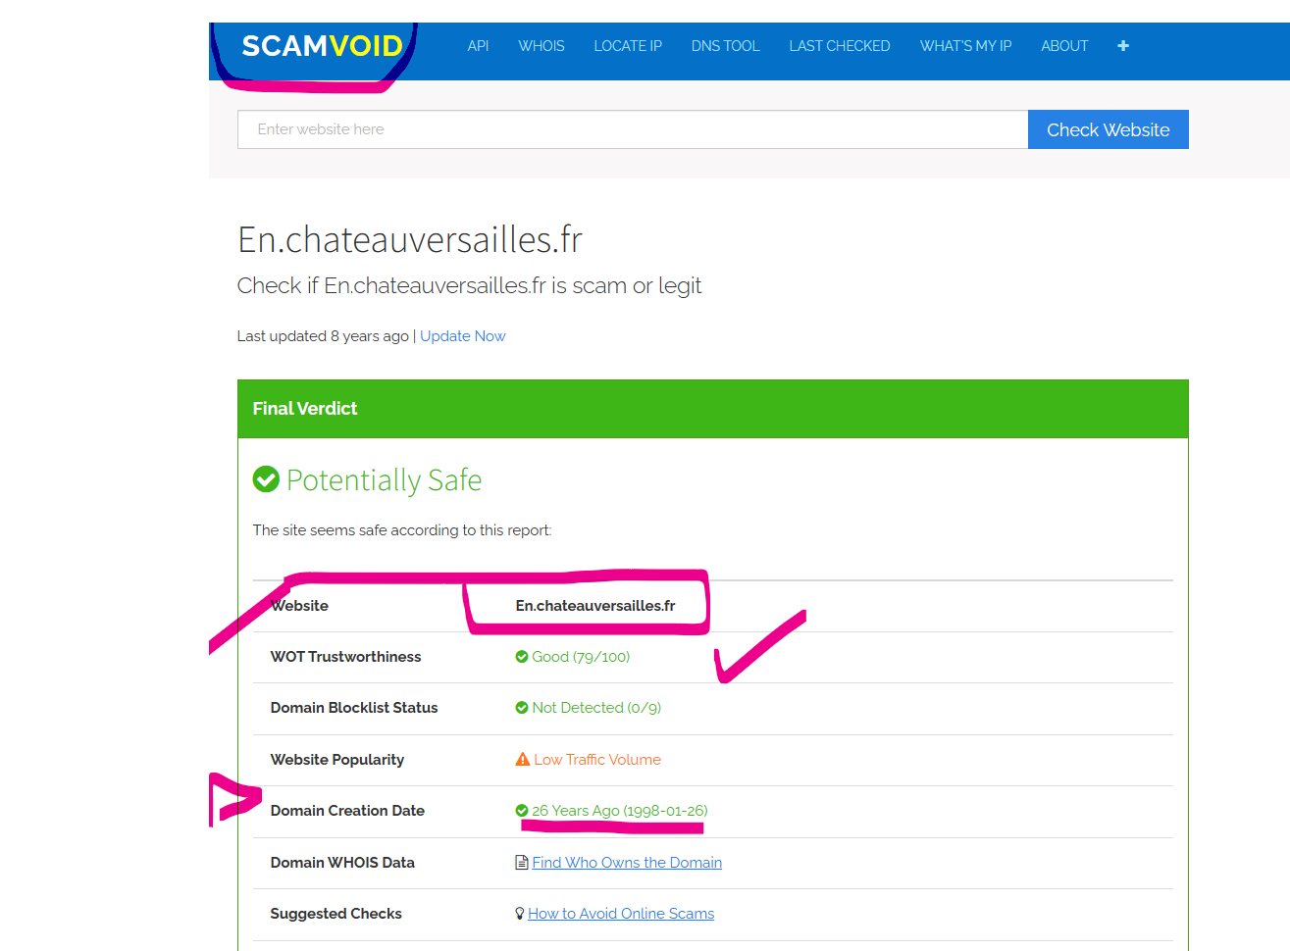The width and height of the screenshot is (1290, 951).
Task: Open What's My IP page
Action: 965,46
